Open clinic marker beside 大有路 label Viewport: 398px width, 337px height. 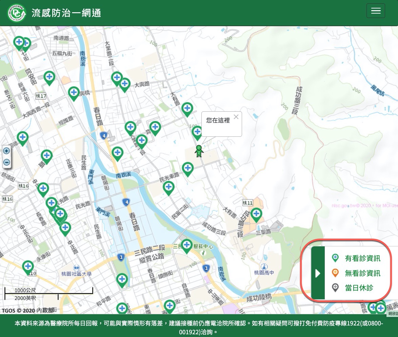click(187, 109)
